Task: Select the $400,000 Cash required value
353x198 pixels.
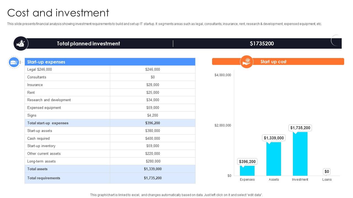Action: pyautogui.click(x=153, y=139)
